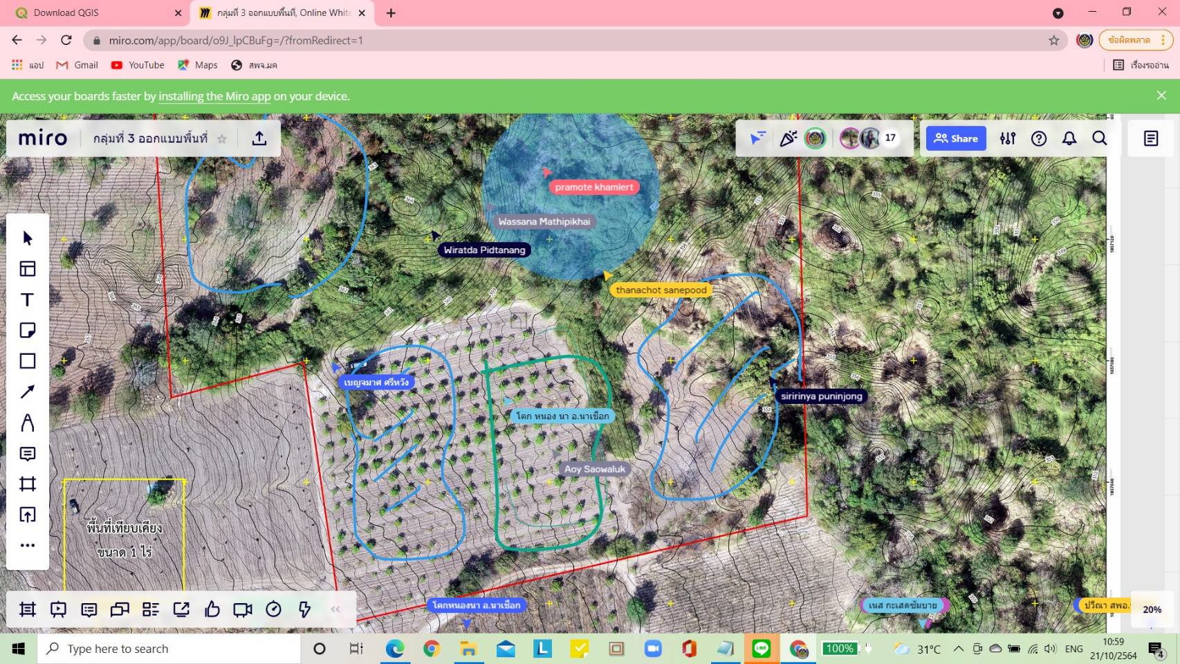This screenshot has width=1180, height=664.
Task: Open a new browser tab
Action: click(391, 12)
